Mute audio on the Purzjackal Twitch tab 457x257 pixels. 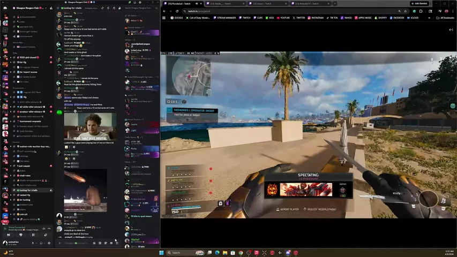tap(197, 4)
